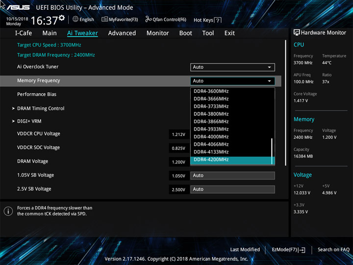Select the Performance Bias setting

coord(37,94)
